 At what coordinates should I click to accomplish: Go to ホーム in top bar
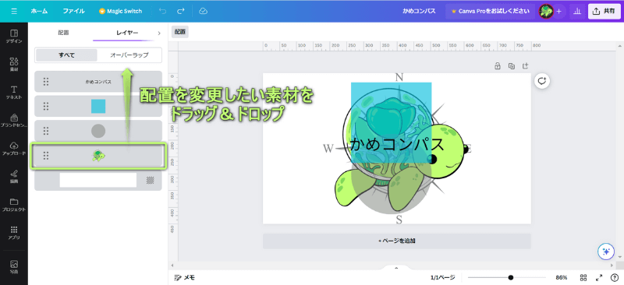click(39, 11)
